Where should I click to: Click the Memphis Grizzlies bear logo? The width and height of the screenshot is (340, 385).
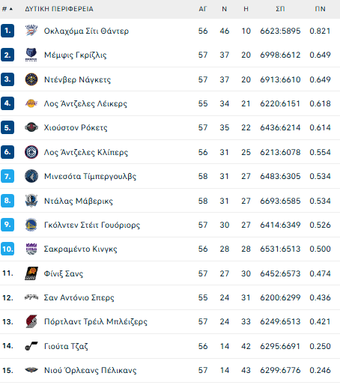point(31,55)
